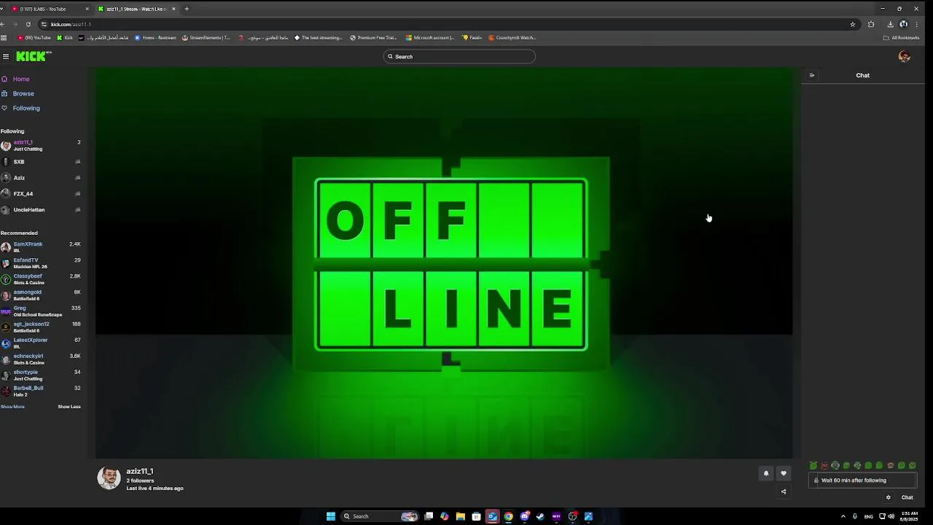The image size is (933, 525).
Task: Click the aziz11_1 channel name below video
Action: coord(140,472)
